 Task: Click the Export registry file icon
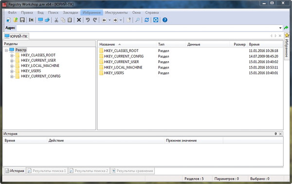click(x=16, y=20)
